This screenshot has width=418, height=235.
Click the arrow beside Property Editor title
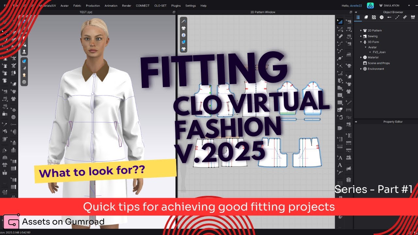point(356,121)
